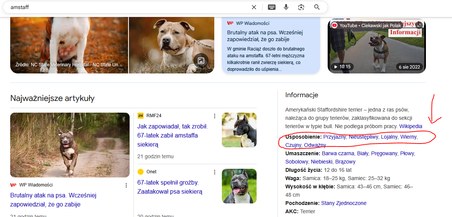Open the tan amstaff lying down photo
The image size is (452, 217).
tap(172, 45)
